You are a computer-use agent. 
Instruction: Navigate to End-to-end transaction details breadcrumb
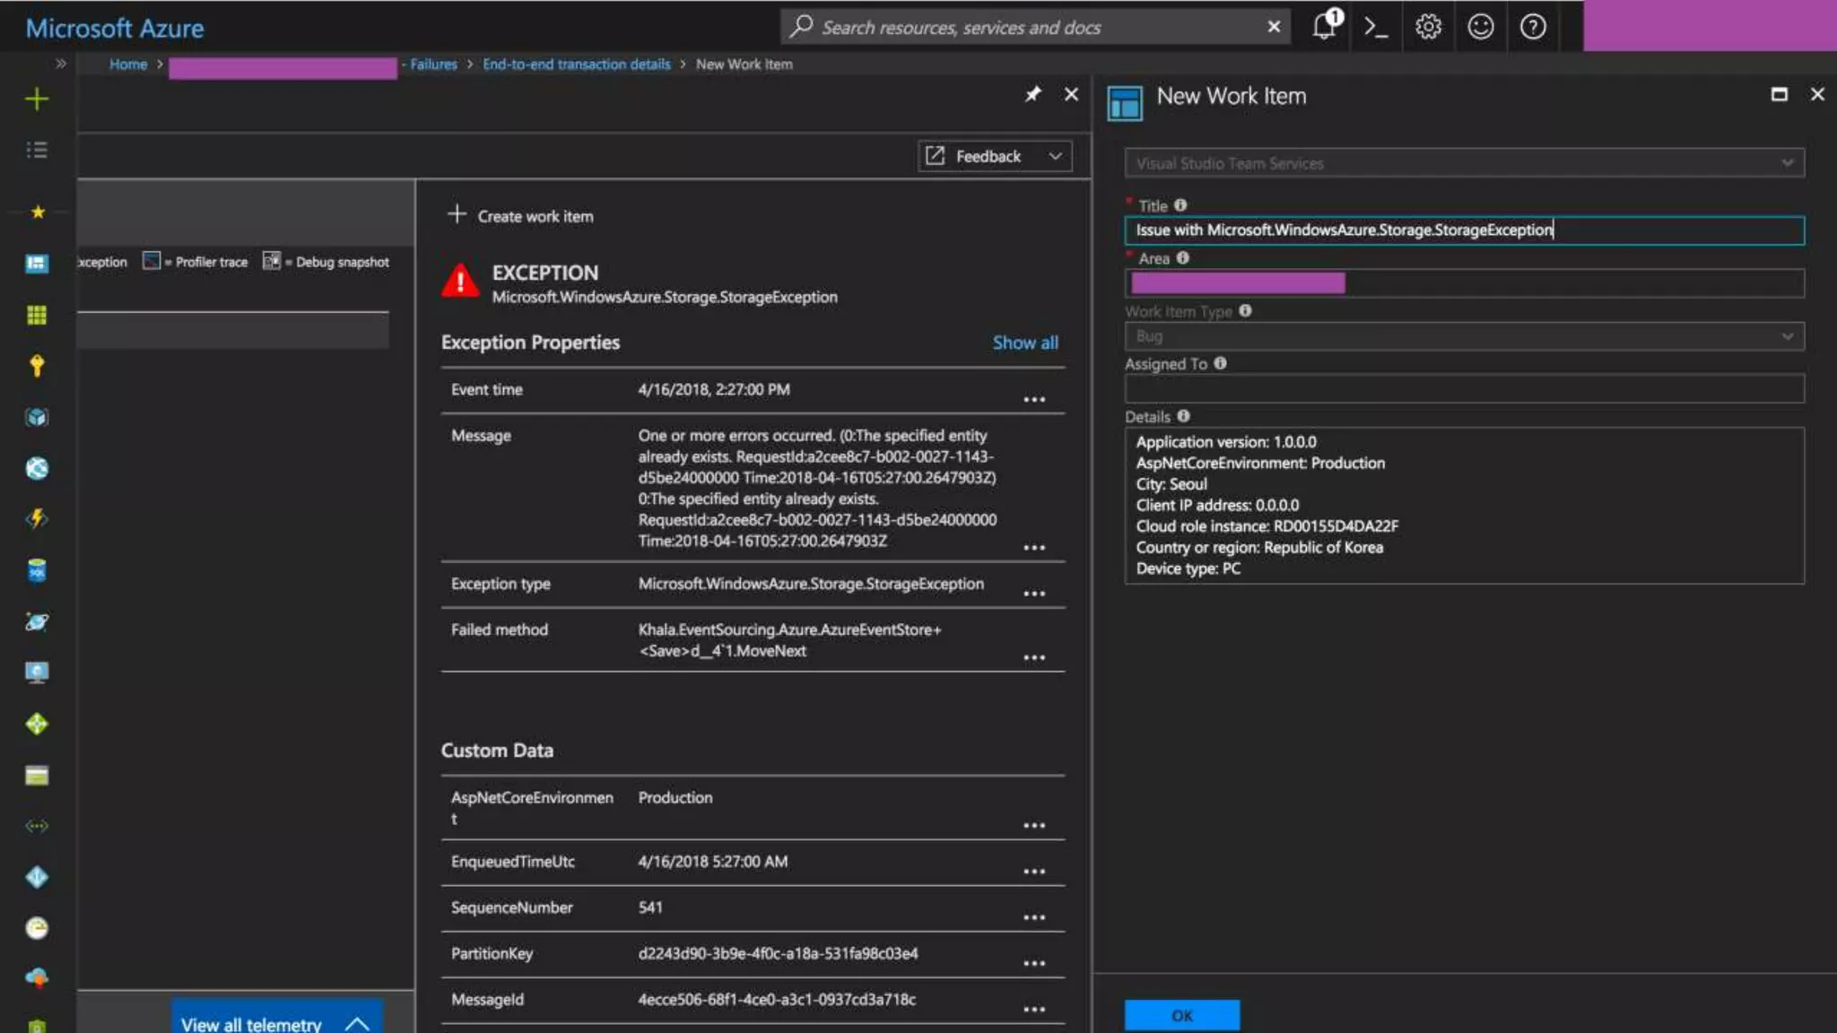[x=576, y=65]
